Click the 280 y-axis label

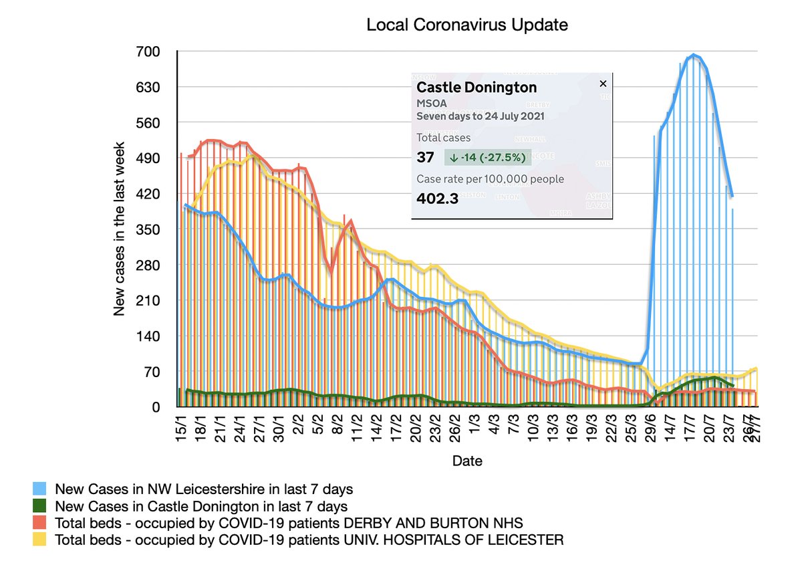(149, 265)
